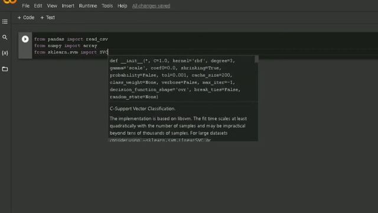Screen dimensions: 378x213
Task: Click the line 'from numpy import array'
Action: pyautogui.click(x=66, y=46)
